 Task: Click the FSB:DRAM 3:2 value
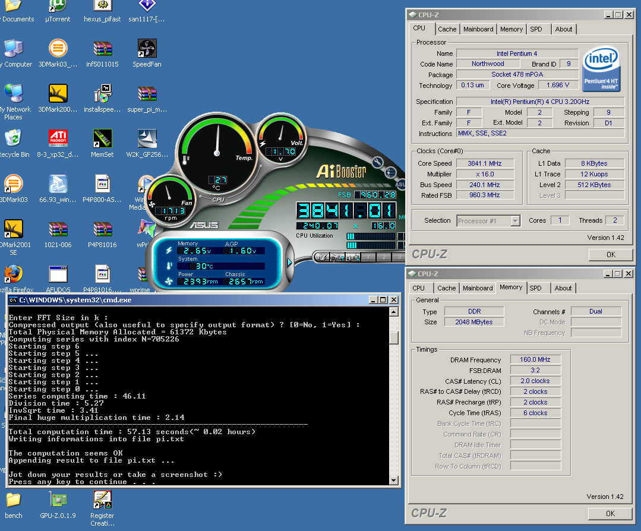535,370
